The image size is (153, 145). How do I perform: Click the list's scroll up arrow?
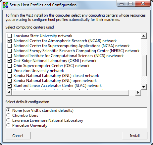coord(144,36)
